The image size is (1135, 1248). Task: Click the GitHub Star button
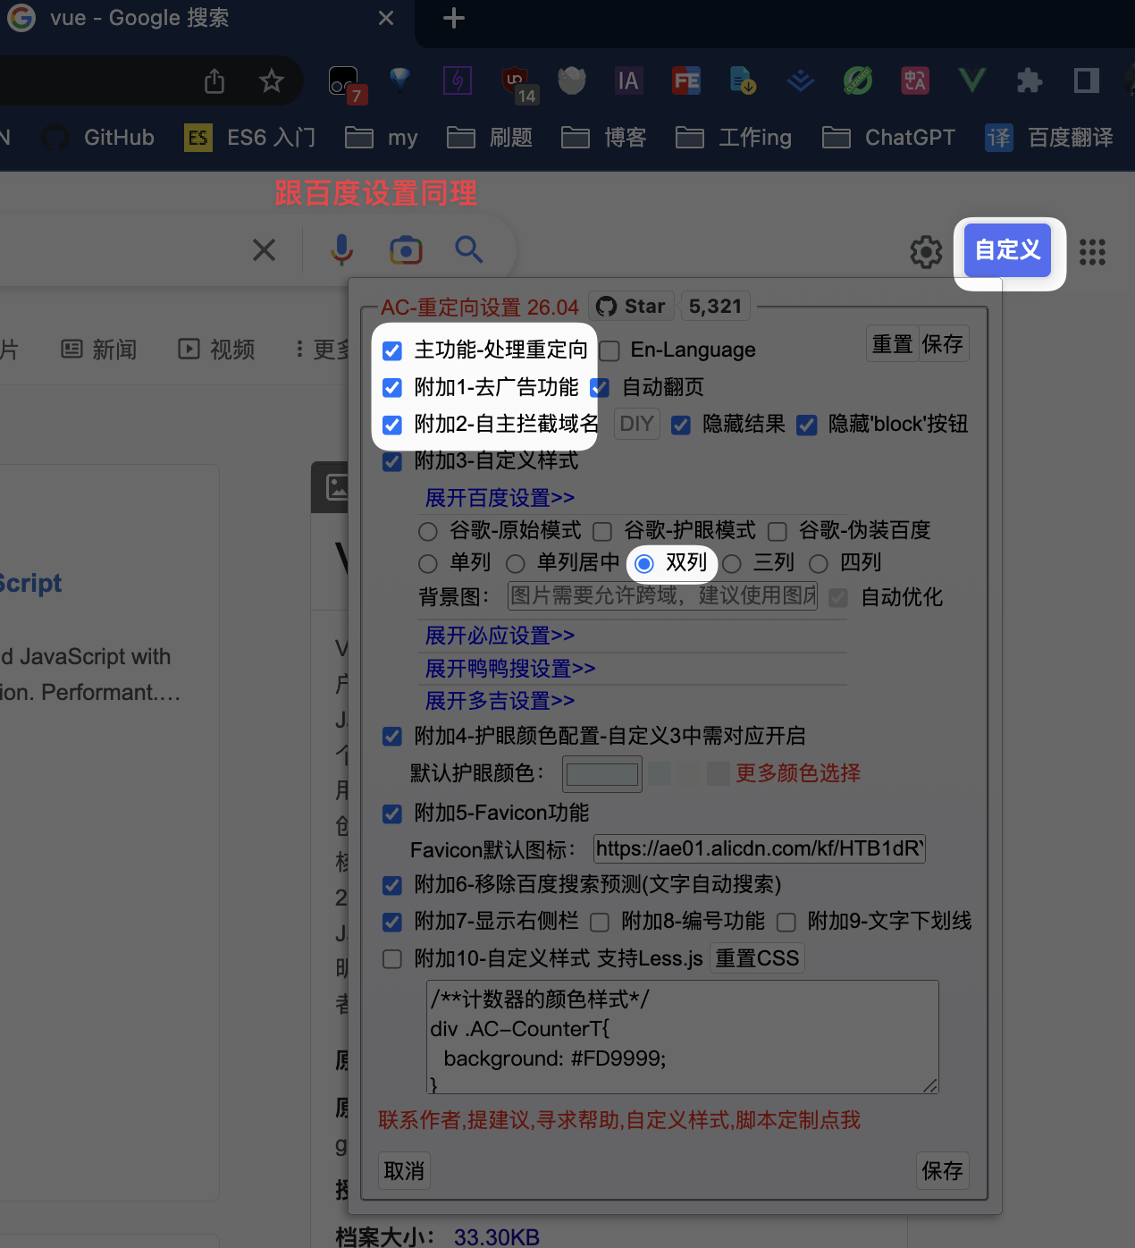click(x=631, y=306)
